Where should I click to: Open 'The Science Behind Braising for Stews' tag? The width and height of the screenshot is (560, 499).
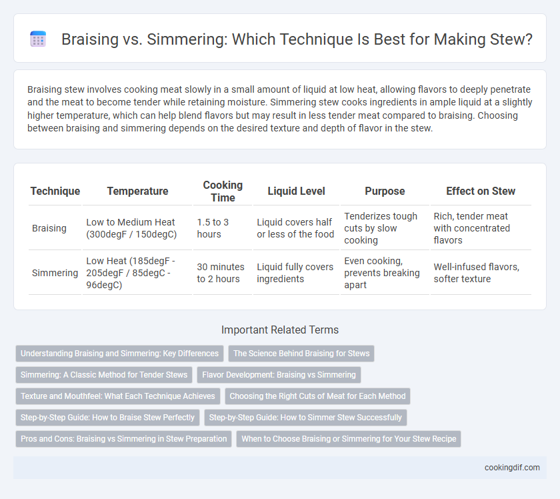301,354
